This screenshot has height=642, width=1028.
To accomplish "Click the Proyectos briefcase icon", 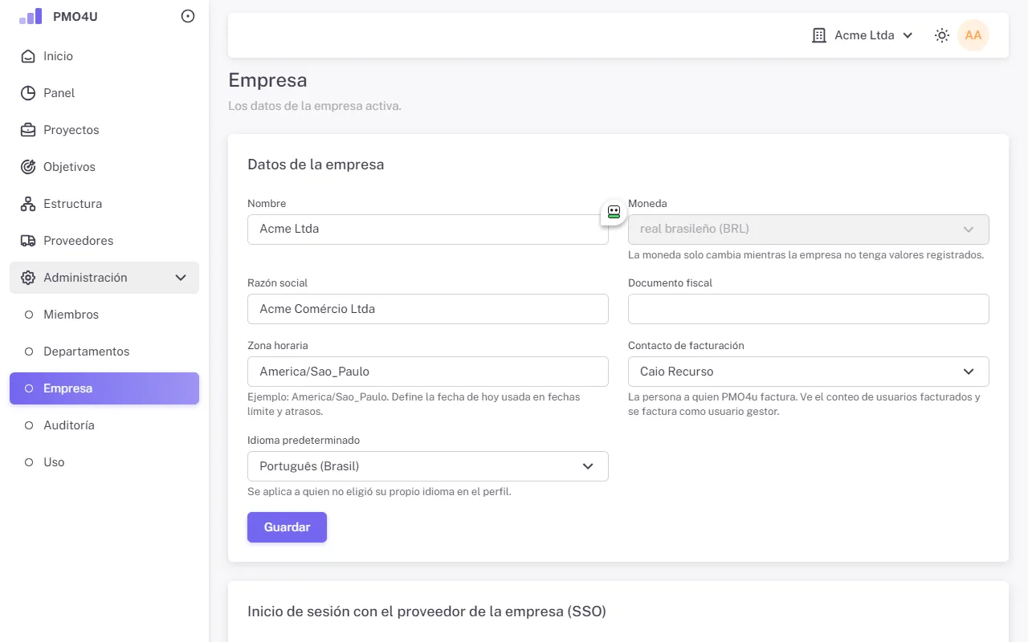I will pos(28,130).
